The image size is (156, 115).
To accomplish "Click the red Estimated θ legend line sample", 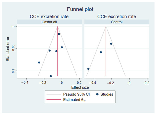I will pos(54,100).
